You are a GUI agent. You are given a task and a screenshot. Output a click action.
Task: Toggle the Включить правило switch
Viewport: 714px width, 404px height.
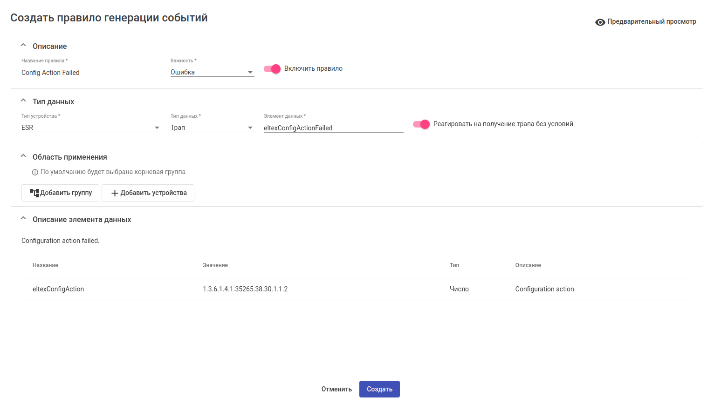tap(272, 69)
